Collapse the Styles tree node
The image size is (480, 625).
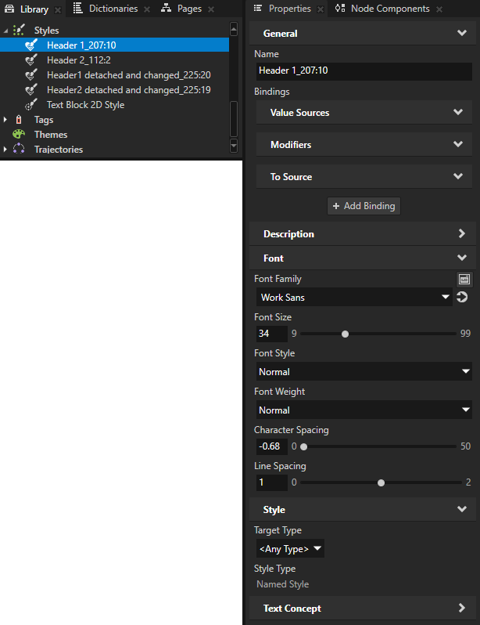click(x=6, y=31)
